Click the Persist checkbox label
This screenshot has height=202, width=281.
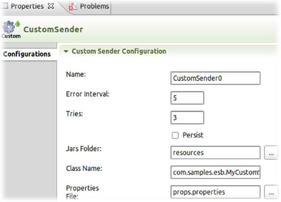pos(193,135)
